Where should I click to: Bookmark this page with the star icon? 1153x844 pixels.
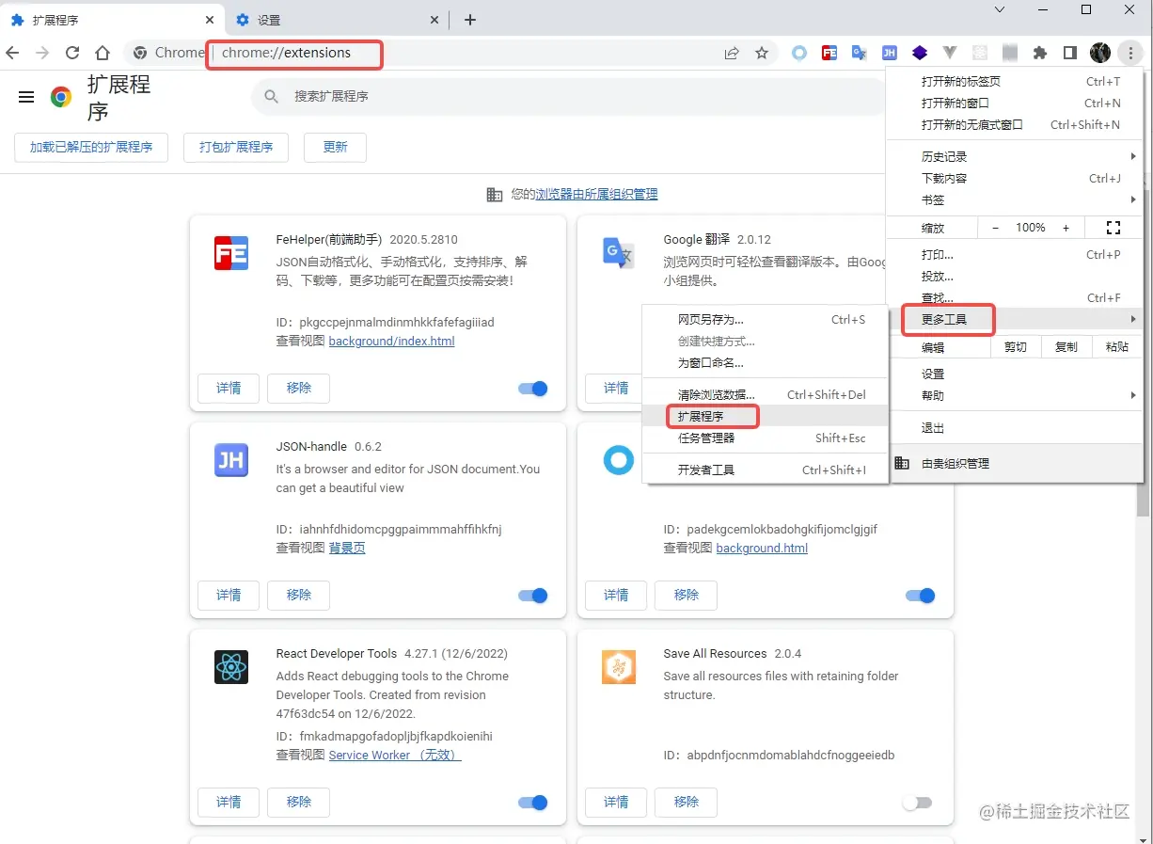762,53
